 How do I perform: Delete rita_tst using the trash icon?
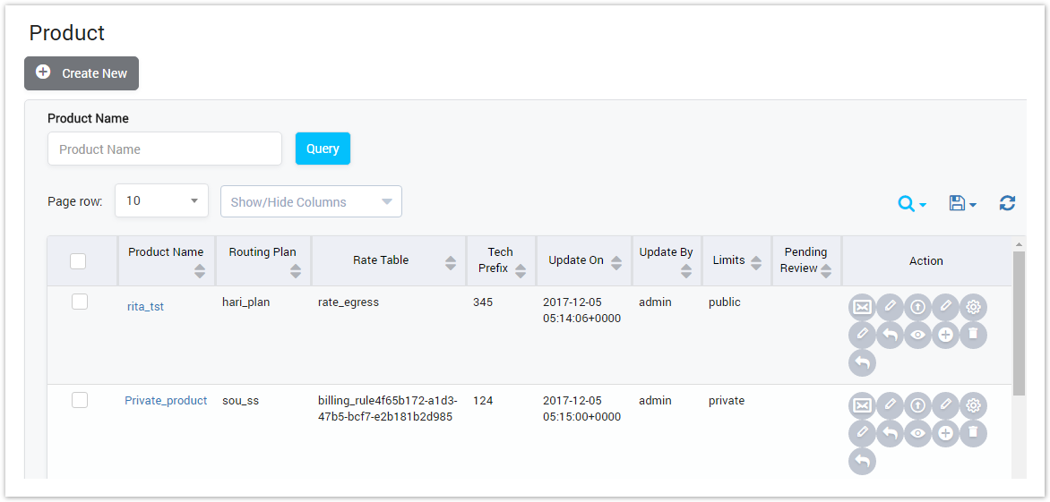pos(974,335)
